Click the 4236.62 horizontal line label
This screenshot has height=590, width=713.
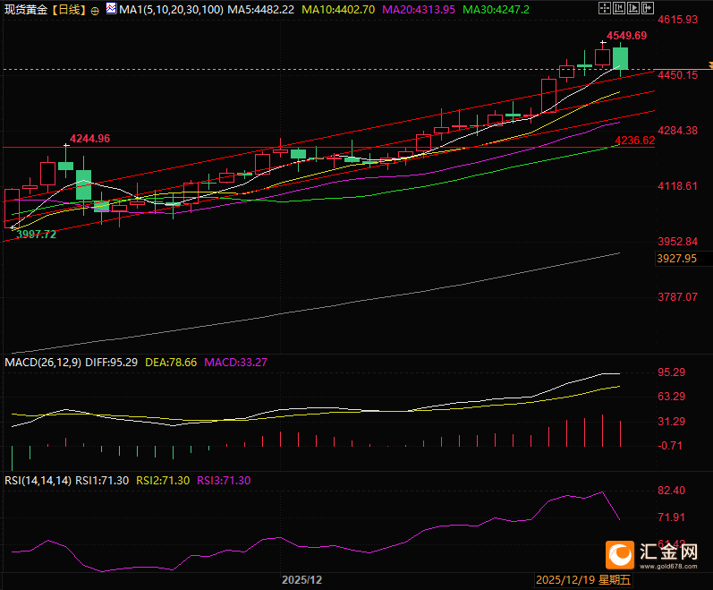tap(635, 141)
